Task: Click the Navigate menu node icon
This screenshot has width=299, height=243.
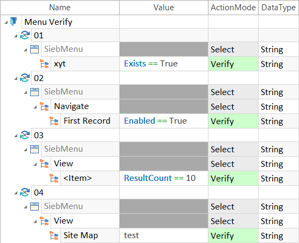Action: [x=44, y=106]
